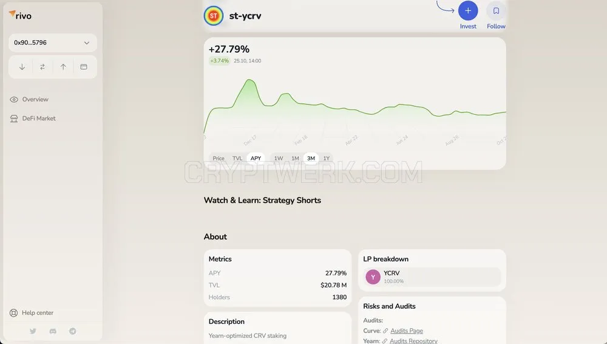This screenshot has width=607, height=344.
Task: Click the st-ycrv title text
Action: pos(245,16)
